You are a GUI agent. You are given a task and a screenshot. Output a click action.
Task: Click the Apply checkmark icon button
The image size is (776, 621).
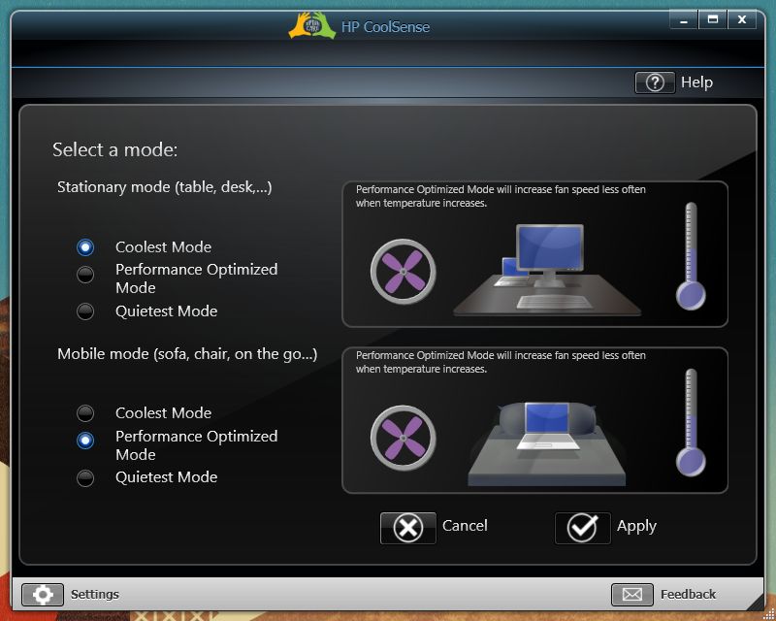[583, 528]
